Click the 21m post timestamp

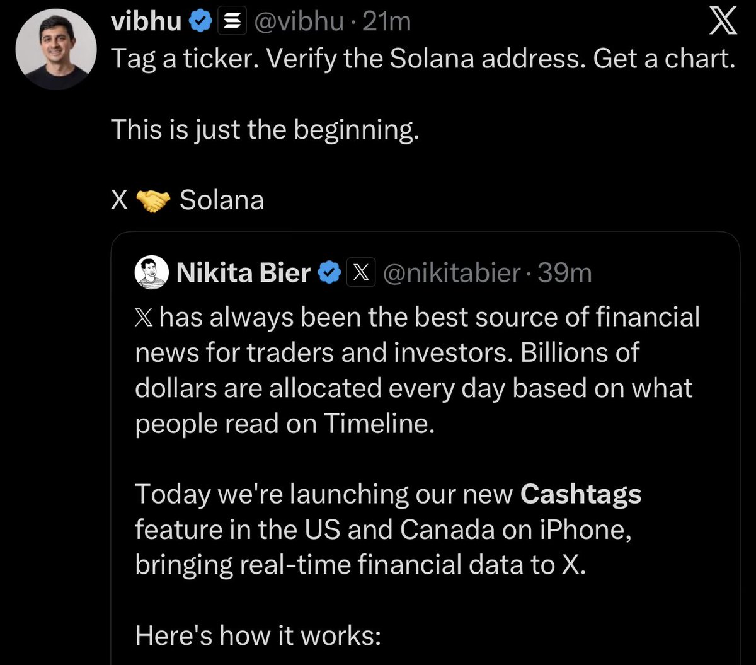point(387,23)
